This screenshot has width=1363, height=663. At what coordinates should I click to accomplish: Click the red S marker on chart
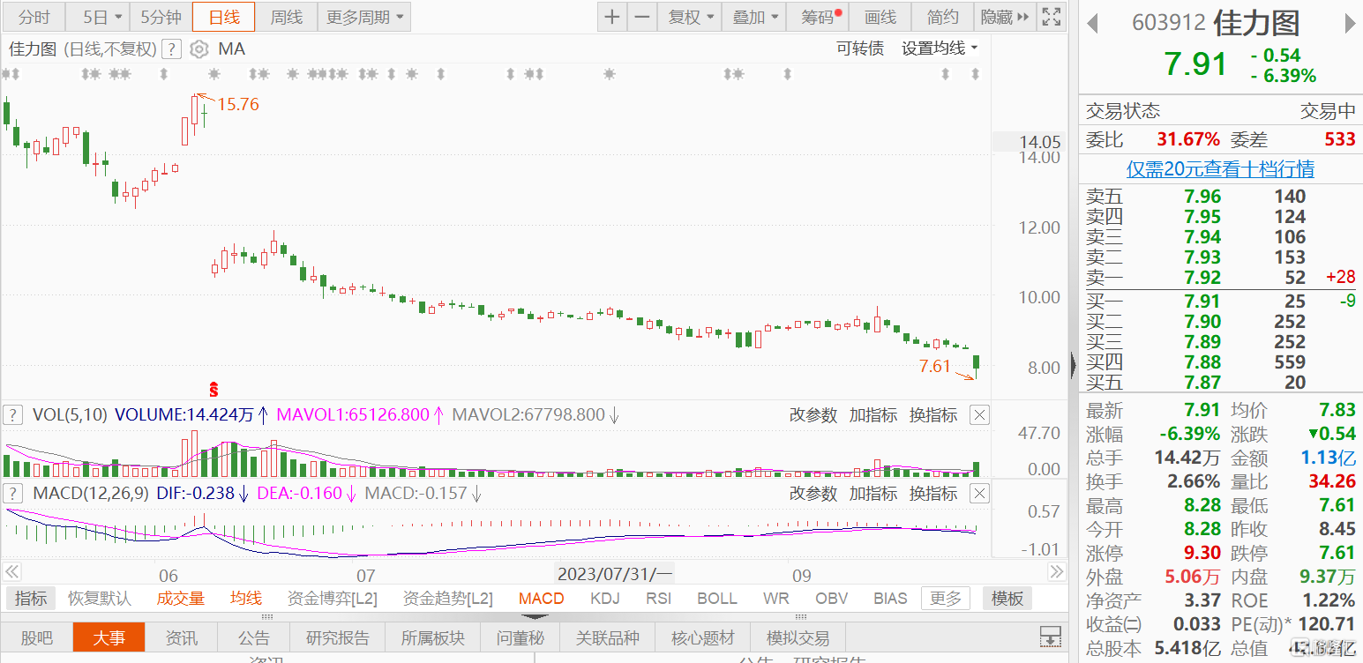pos(213,388)
